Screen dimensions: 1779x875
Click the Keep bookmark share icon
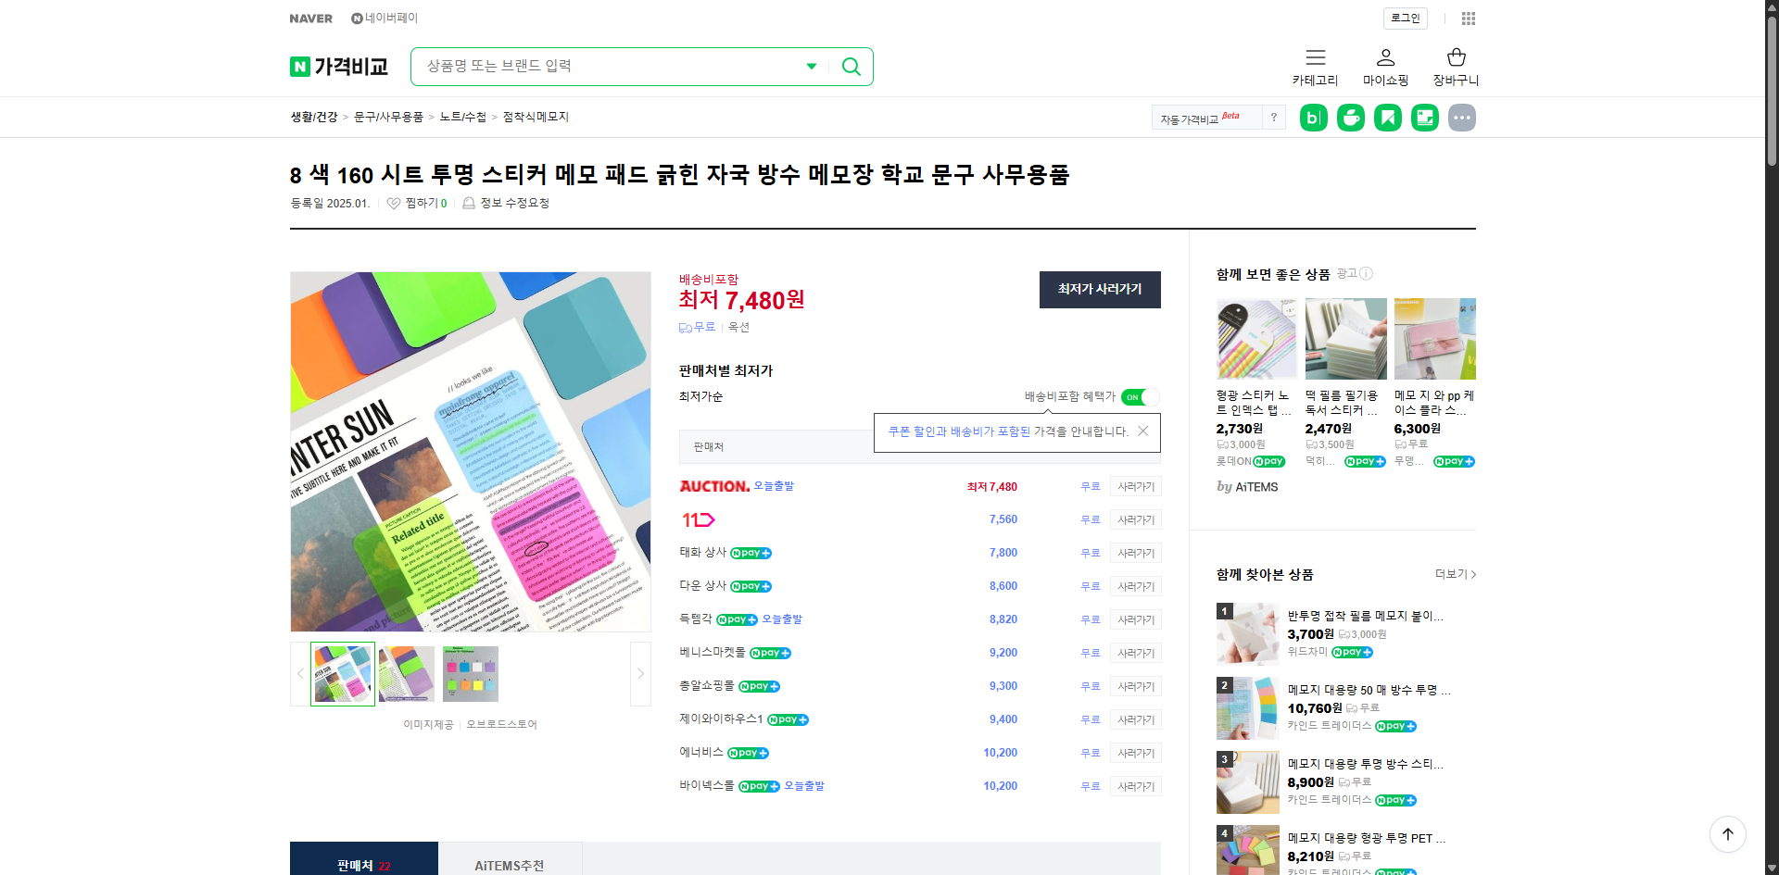[1387, 117]
